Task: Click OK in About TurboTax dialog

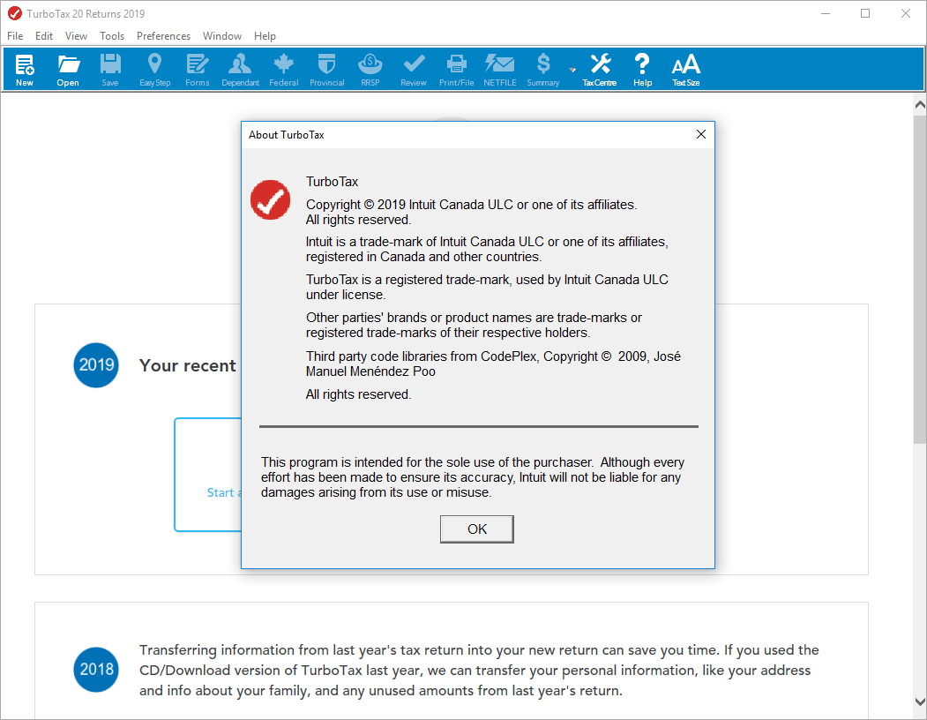Action: [x=477, y=529]
